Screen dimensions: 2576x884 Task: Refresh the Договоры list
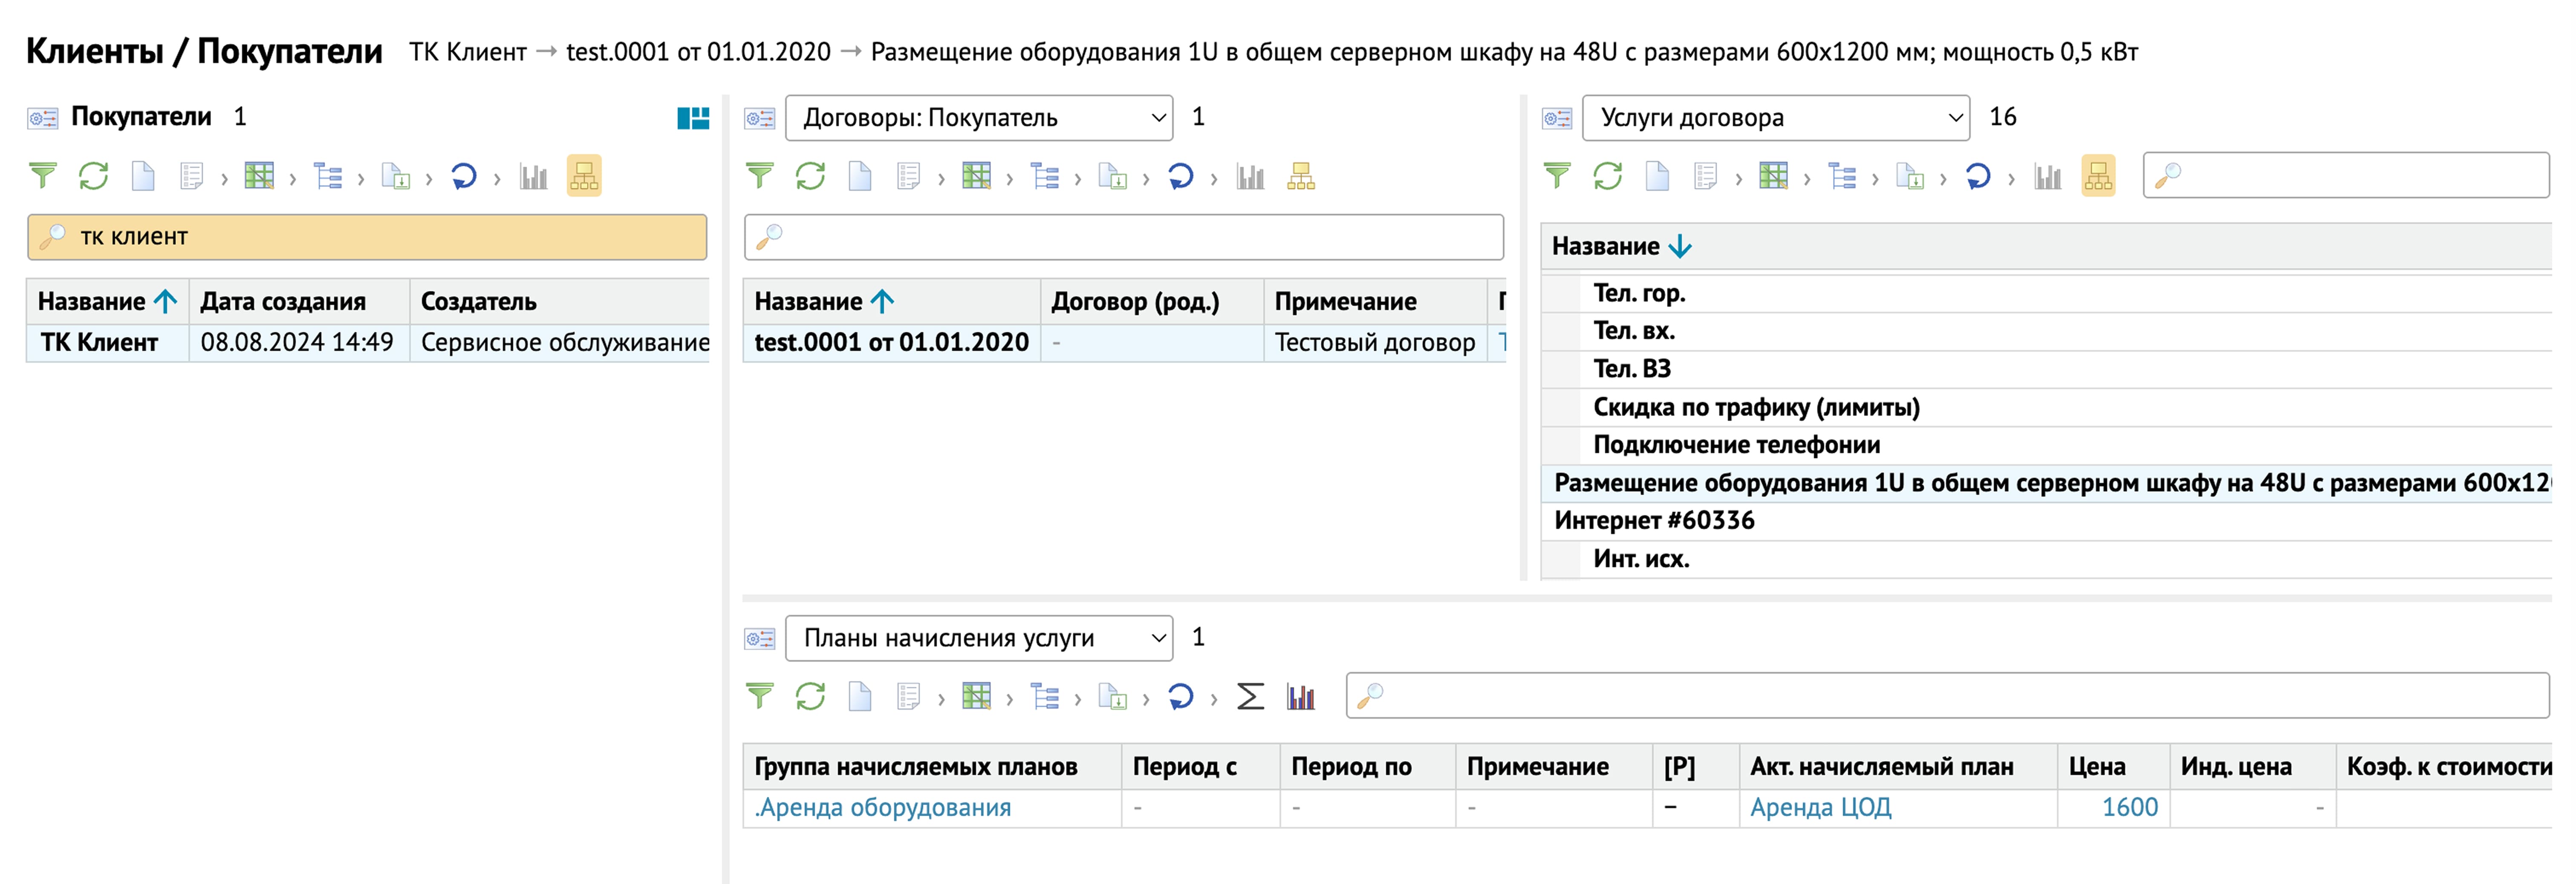[811, 177]
